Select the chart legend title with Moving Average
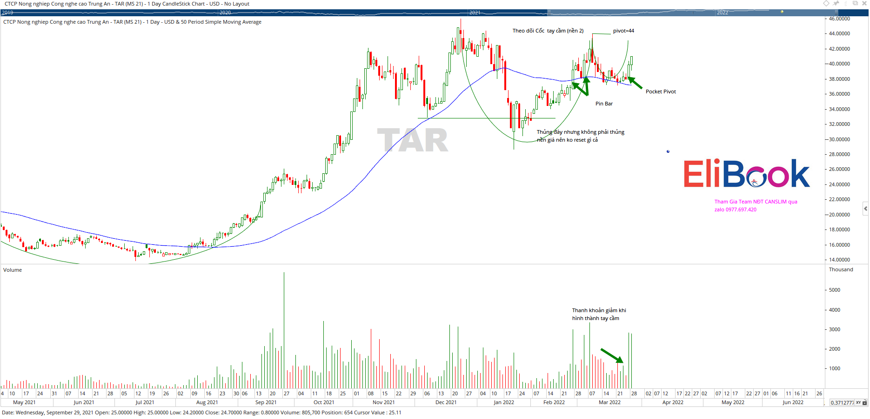Screen dimensions: 870x419 pos(132,22)
